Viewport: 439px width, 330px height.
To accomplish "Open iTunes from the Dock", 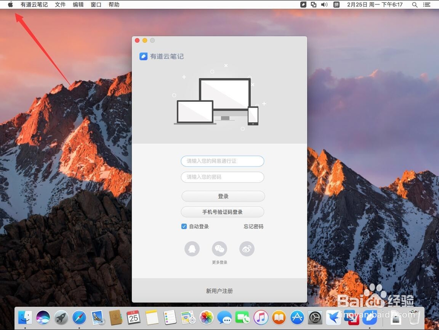I will point(261,318).
